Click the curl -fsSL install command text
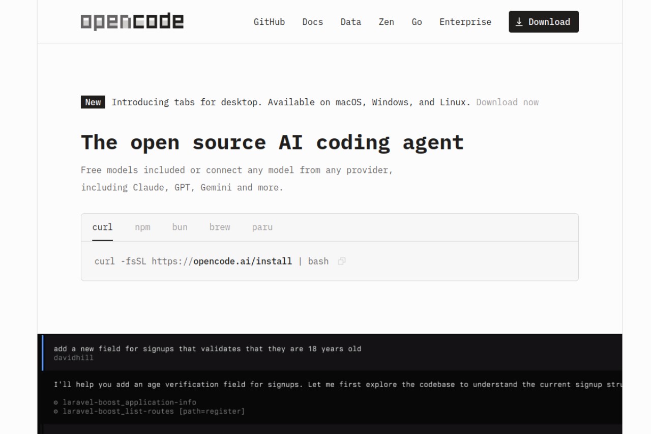The image size is (651, 434). (212, 261)
